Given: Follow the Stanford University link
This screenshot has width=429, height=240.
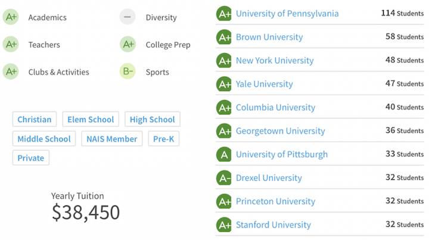Looking at the screenshot, I should click(273, 225).
